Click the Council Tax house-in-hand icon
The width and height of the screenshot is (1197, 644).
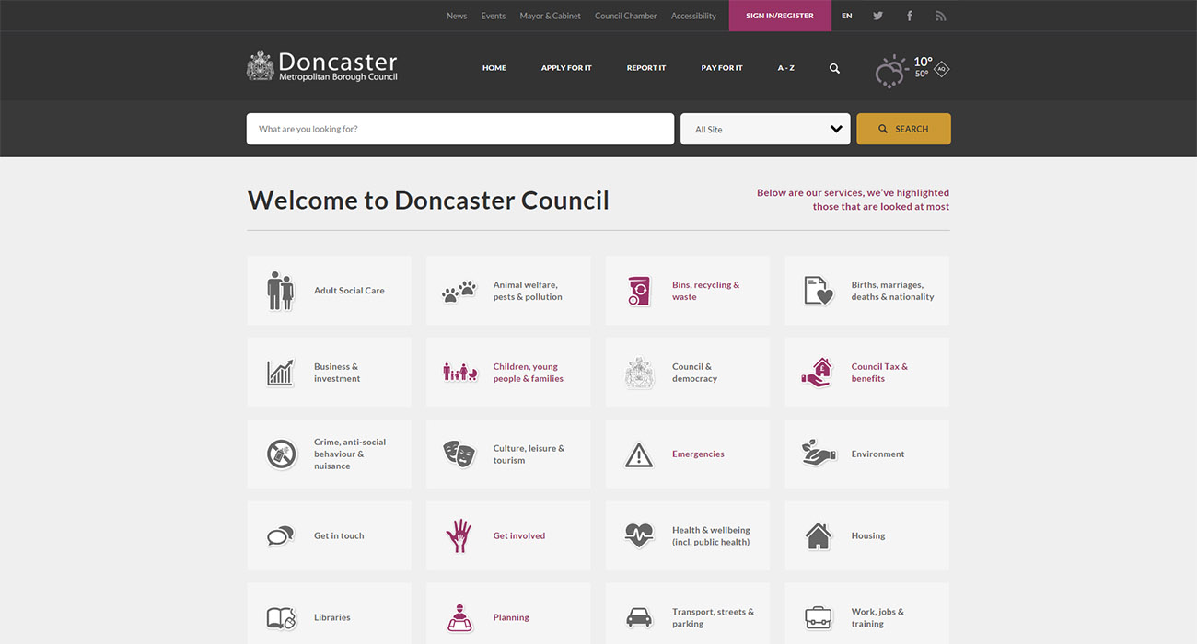817,373
